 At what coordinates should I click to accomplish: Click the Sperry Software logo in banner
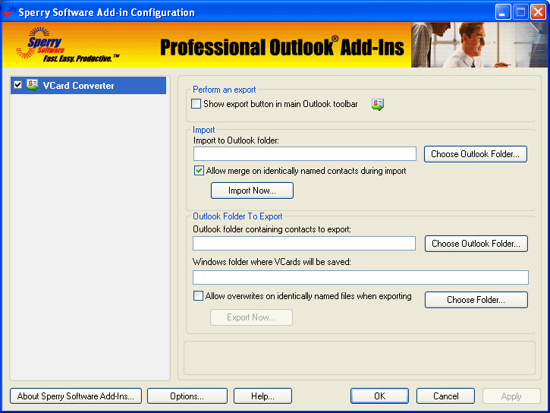click(40, 44)
